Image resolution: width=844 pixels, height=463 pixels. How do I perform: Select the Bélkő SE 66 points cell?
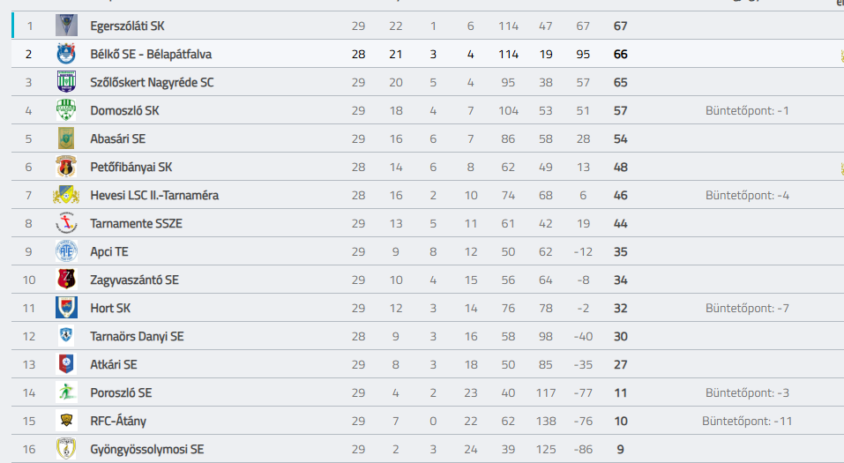click(x=621, y=54)
